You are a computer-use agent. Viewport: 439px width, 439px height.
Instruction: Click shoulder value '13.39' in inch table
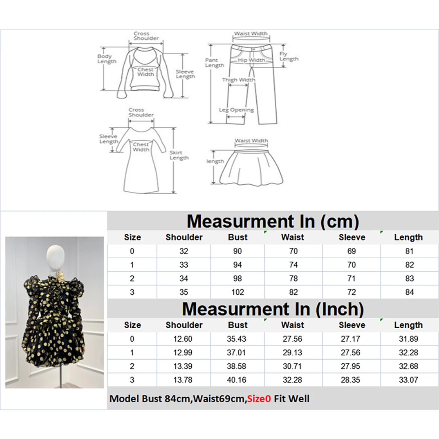click(183, 366)
